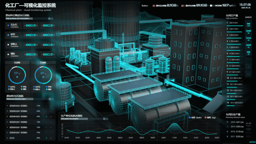
Task: Click the second small square icon in the daily purchase header
Action: [x=52, y=19]
